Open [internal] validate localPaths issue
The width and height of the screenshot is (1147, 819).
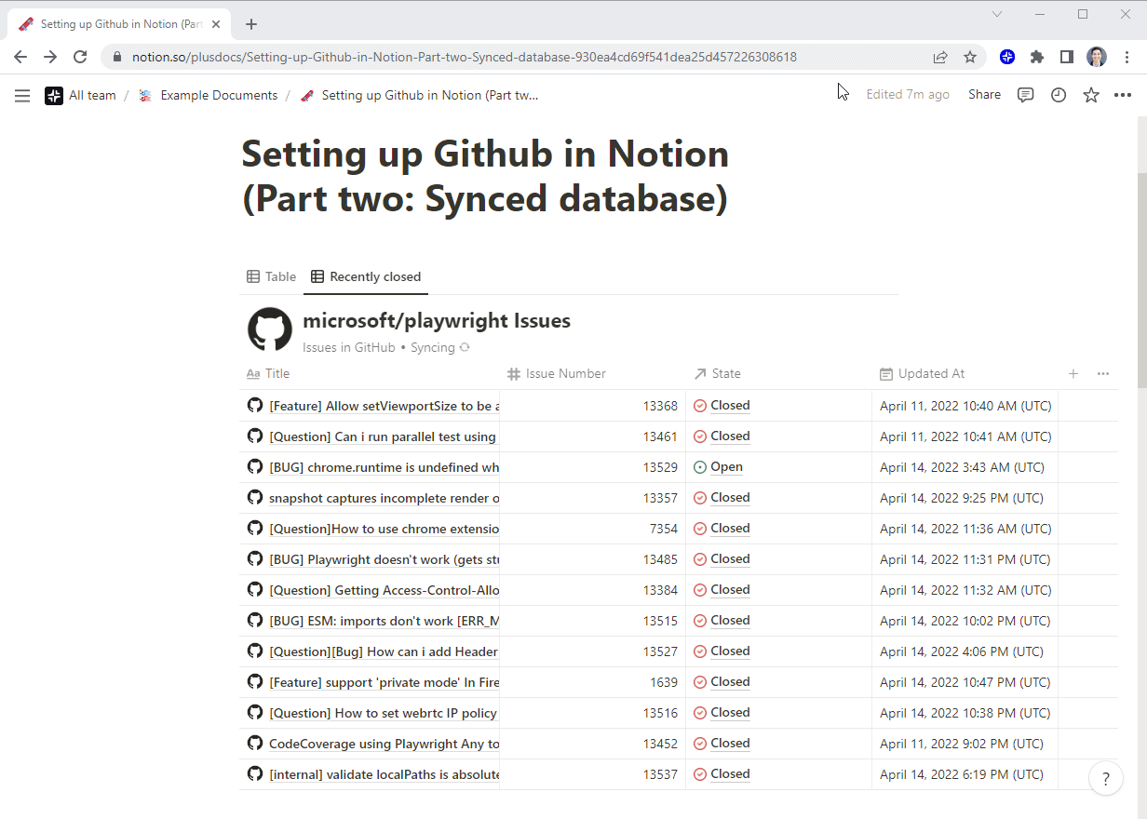coord(385,774)
